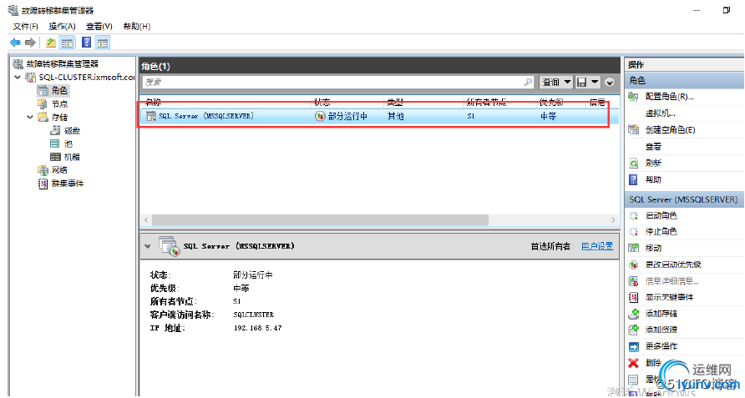The image size is (745, 398).
Task: Select the 存储 folder in the tree
Action: [x=59, y=117]
